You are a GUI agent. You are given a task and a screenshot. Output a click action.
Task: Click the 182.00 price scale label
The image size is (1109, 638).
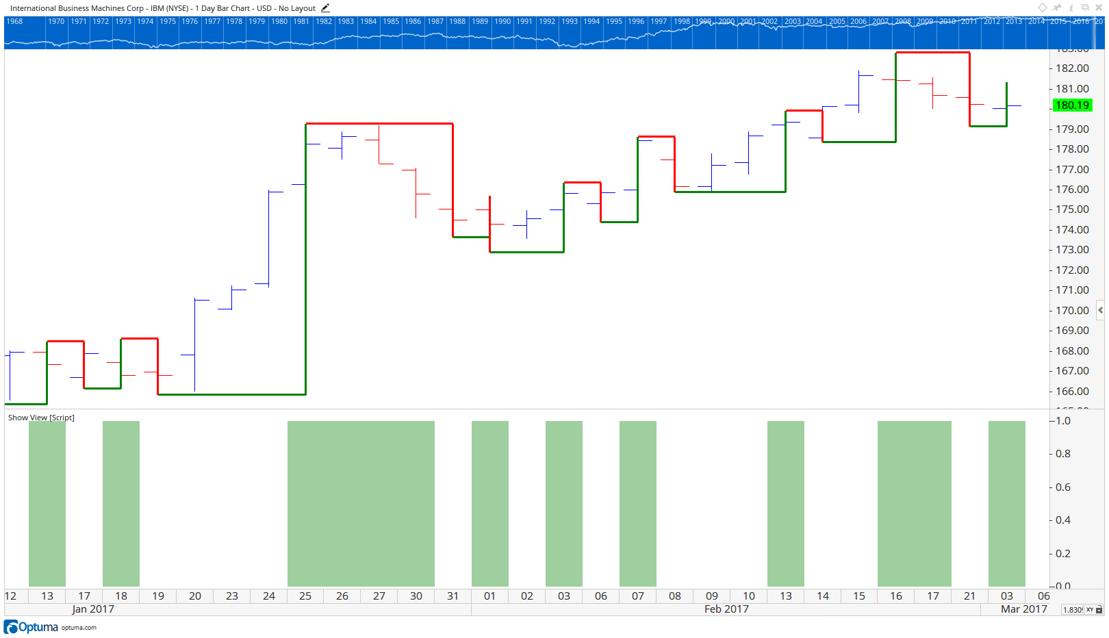pyautogui.click(x=1072, y=68)
